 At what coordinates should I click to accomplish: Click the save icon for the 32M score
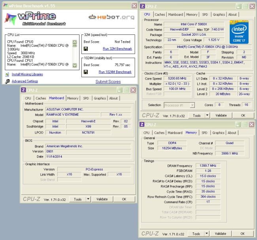(x=85, y=49)
